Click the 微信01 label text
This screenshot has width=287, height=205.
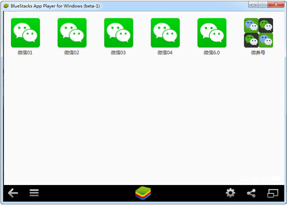coord(25,53)
